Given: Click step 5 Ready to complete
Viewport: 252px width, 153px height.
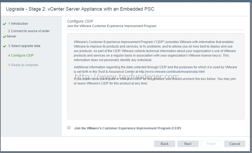Looking at the screenshot, I should (x=23, y=65).
